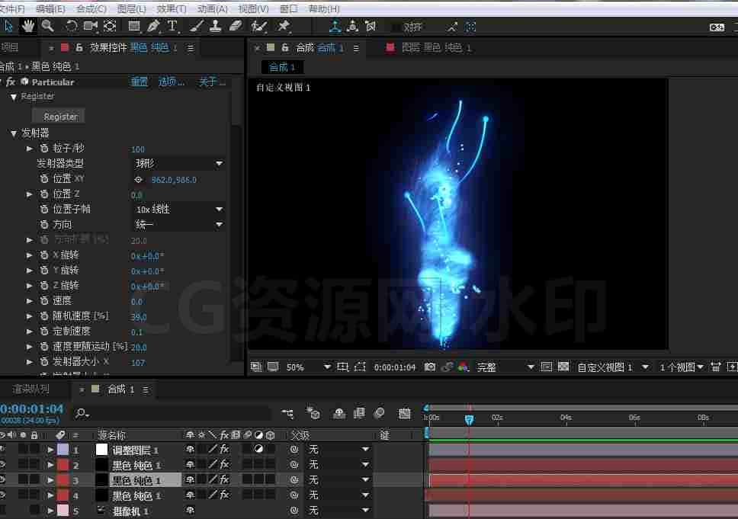738x519 pixels.
Task: Select the Roto Brush tool
Action: point(259,27)
